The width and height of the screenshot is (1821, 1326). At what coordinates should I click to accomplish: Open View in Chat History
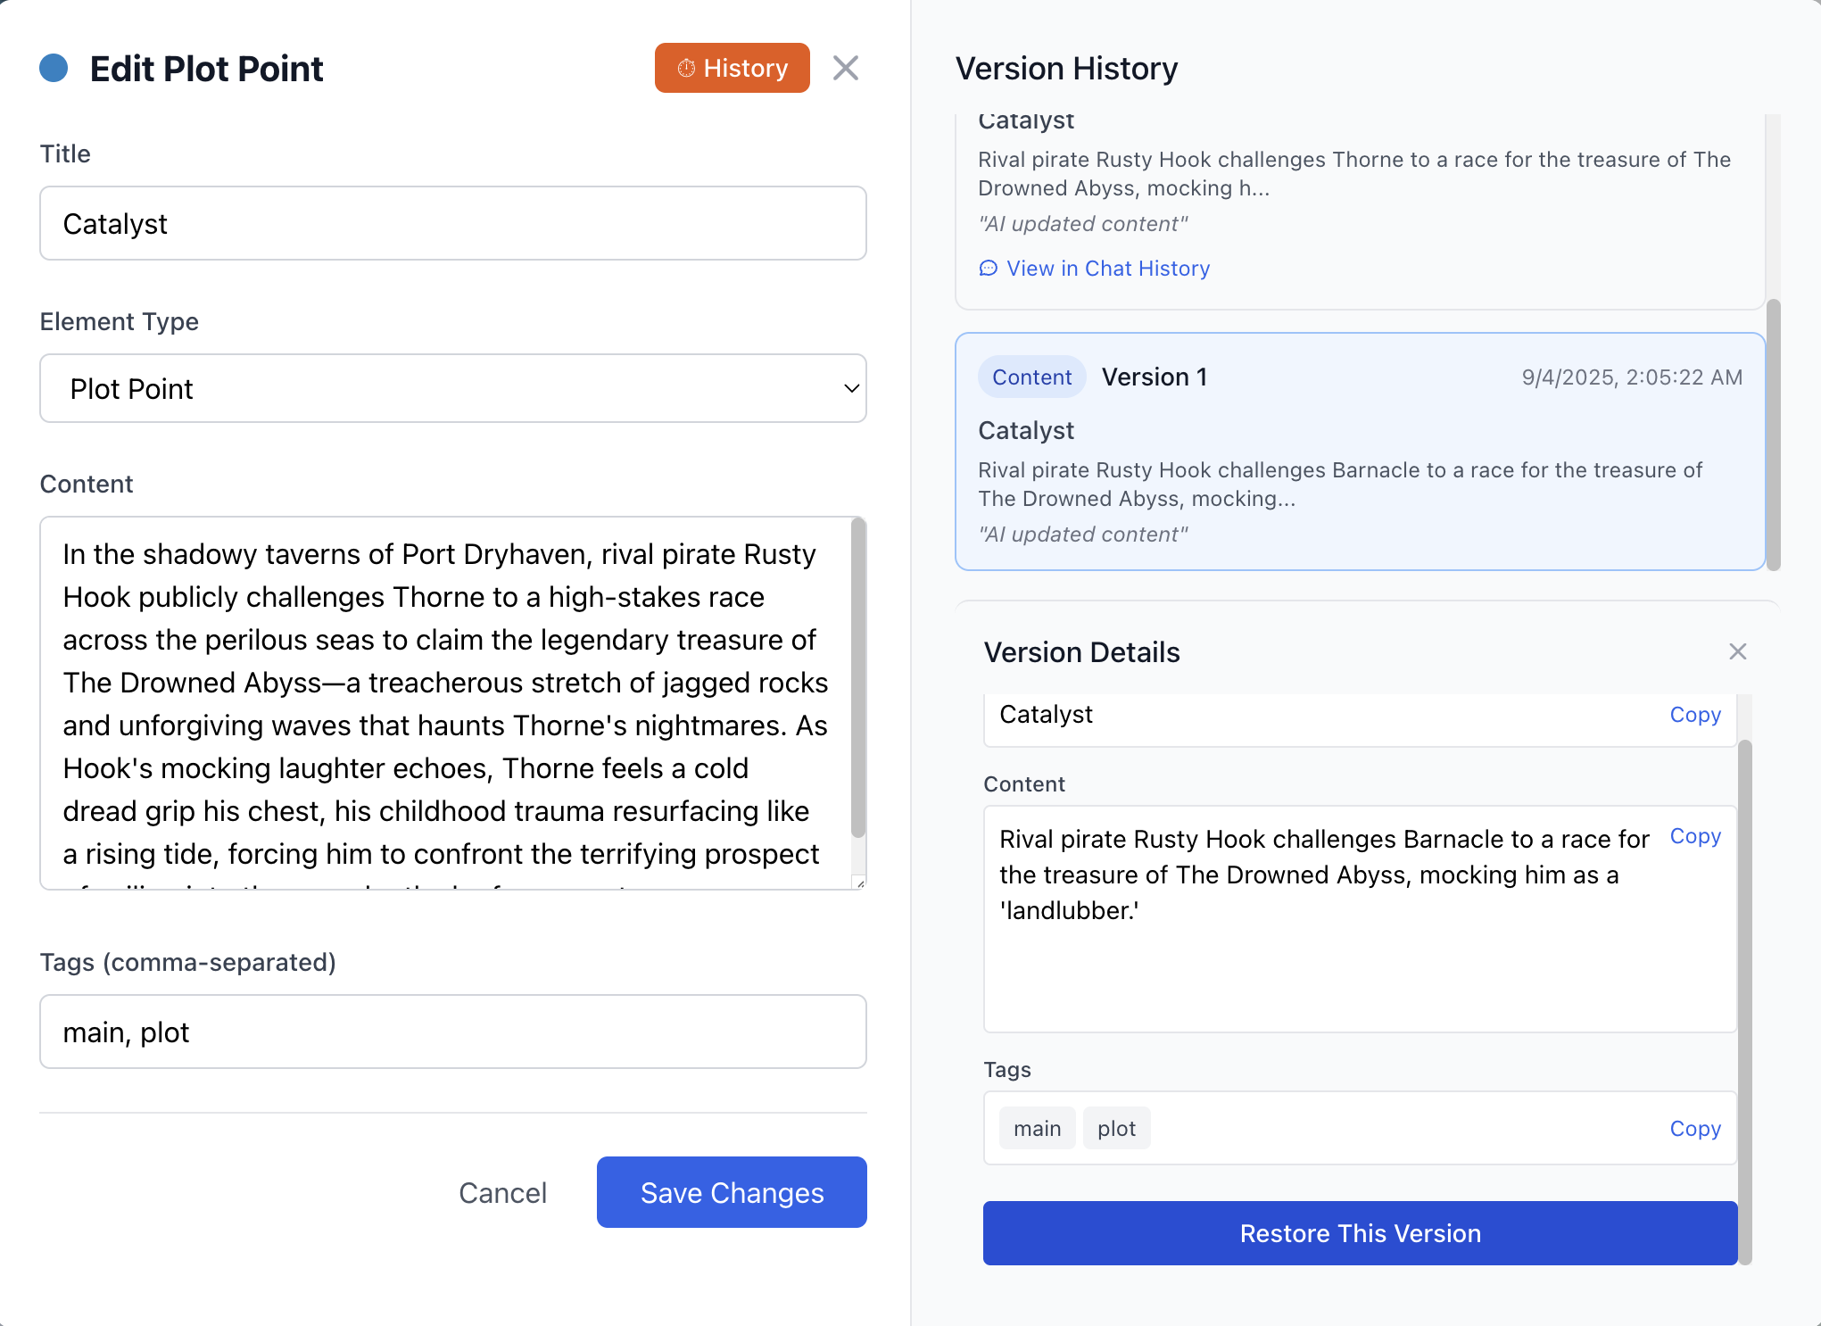point(1108,268)
